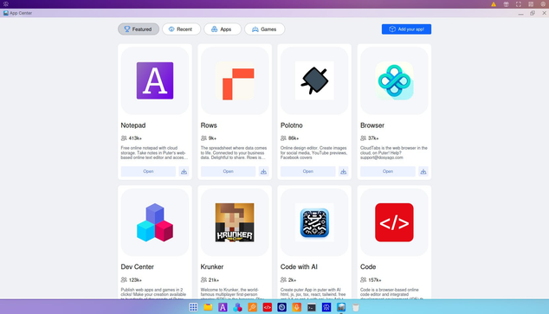Image resolution: width=549 pixels, height=314 pixels.
Task: Click the Krunker title text
Action: pos(212,266)
